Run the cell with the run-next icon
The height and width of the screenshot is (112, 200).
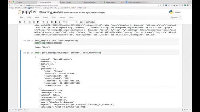point(52,22)
